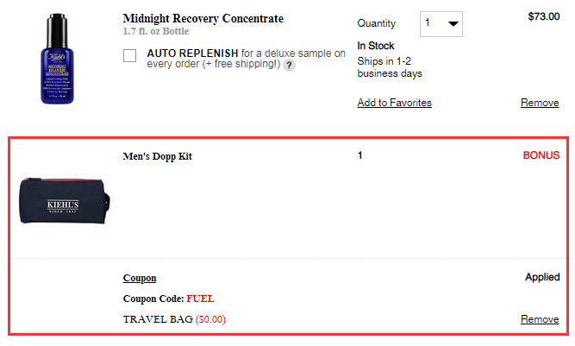Click the Auto Replenish help question mark icon

(x=290, y=66)
